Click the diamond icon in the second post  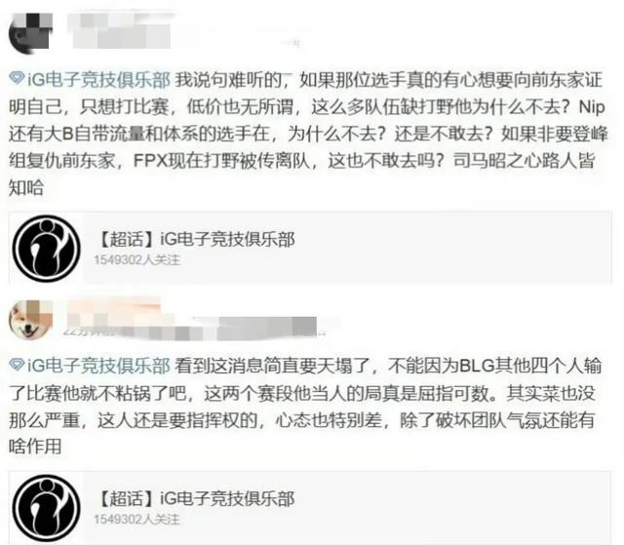pyautogui.click(x=17, y=364)
